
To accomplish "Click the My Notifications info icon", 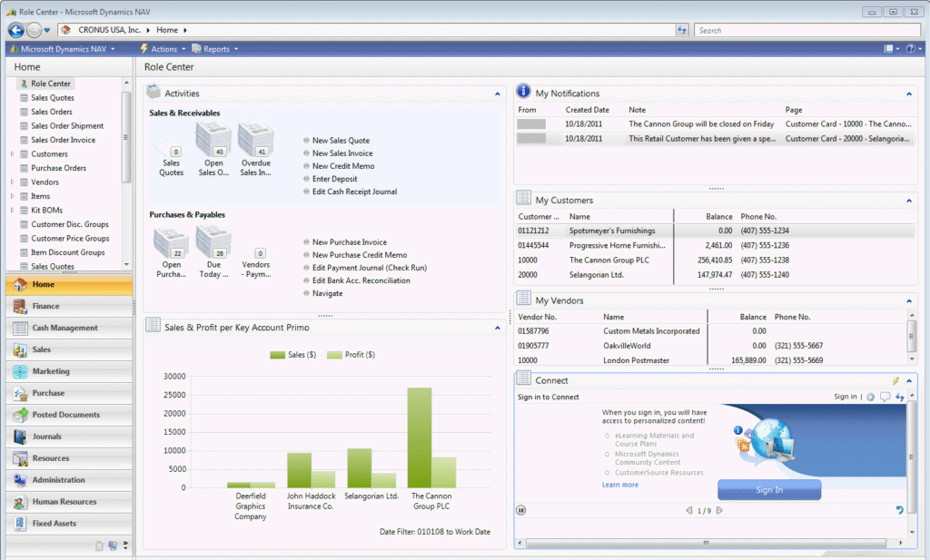I will (x=523, y=92).
